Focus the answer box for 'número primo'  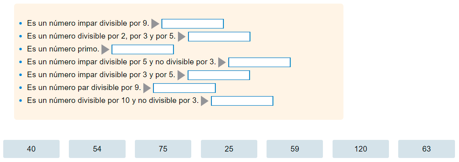pos(143,49)
